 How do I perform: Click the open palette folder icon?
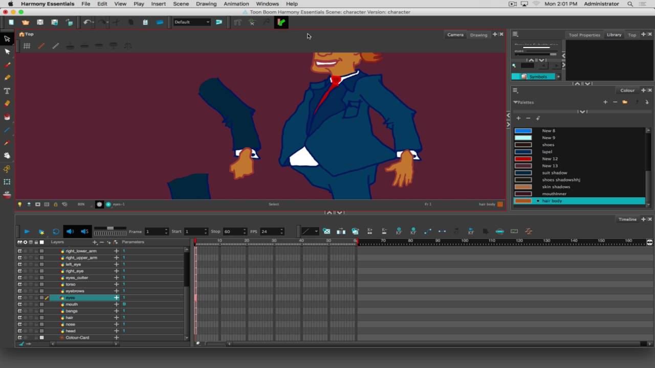[625, 102]
